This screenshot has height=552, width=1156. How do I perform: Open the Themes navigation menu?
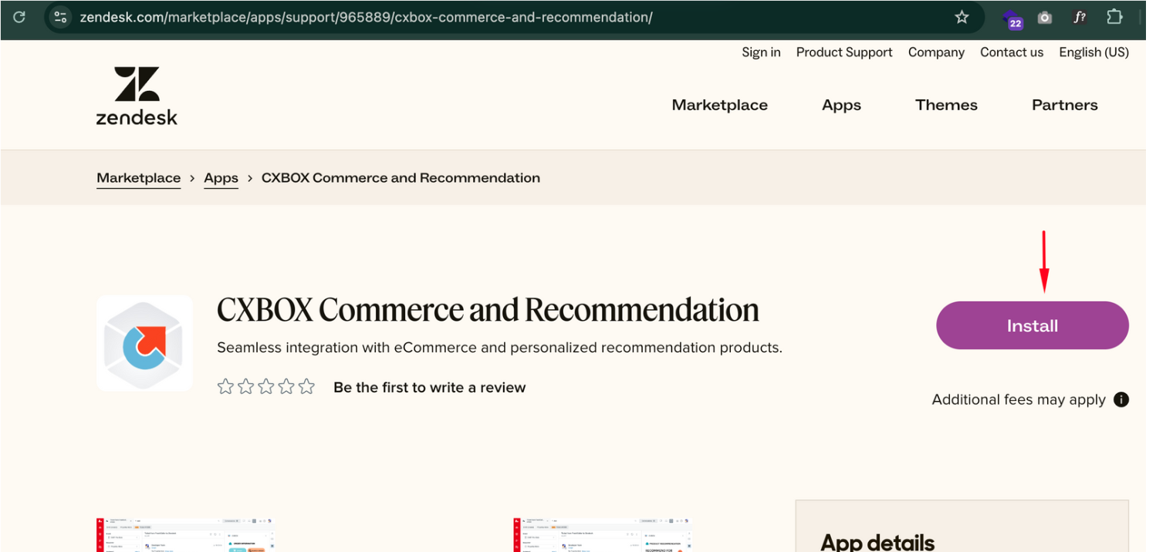pyautogui.click(x=946, y=105)
